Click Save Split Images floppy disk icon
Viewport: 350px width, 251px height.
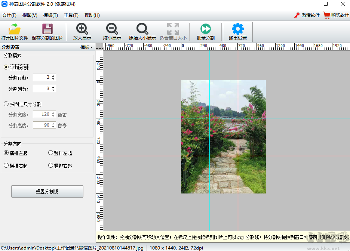point(47,29)
